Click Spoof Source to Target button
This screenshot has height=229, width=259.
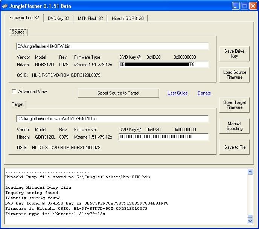tap(118, 93)
